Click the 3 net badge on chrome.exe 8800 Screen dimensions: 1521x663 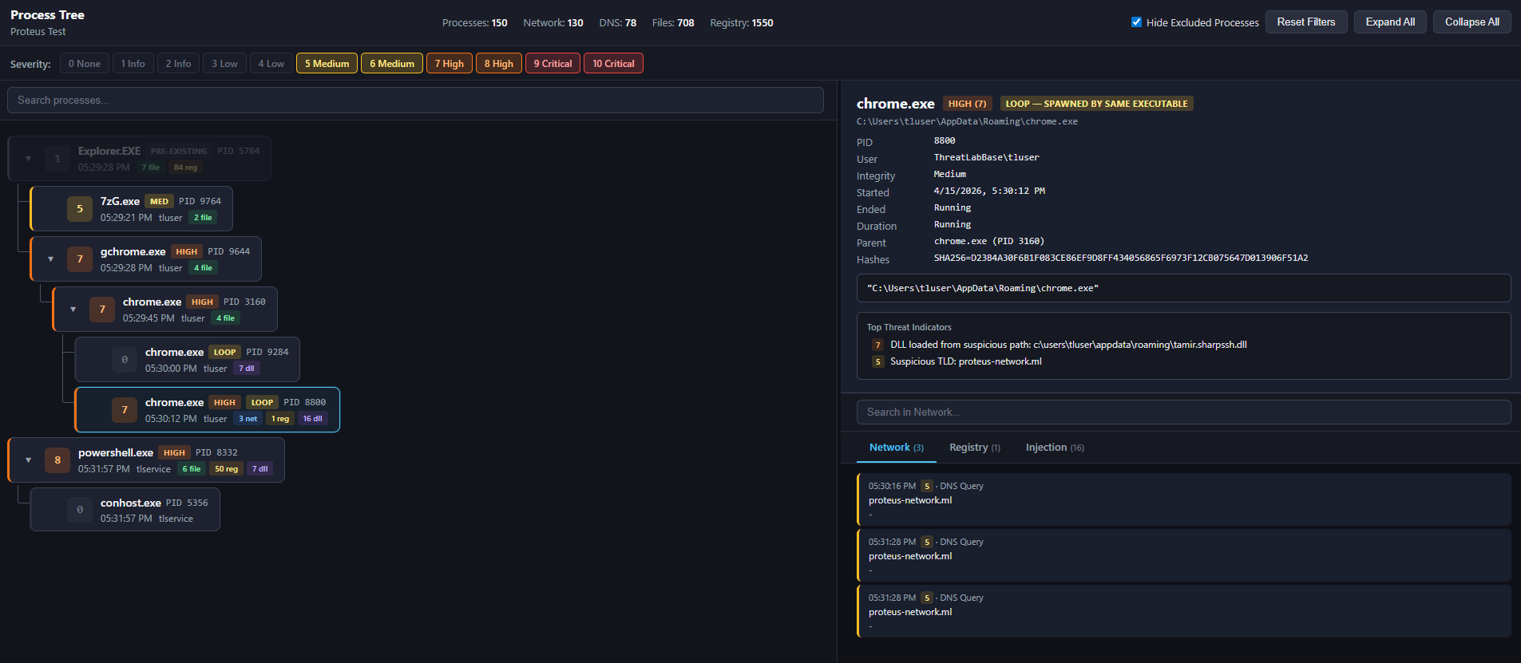tap(248, 419)
